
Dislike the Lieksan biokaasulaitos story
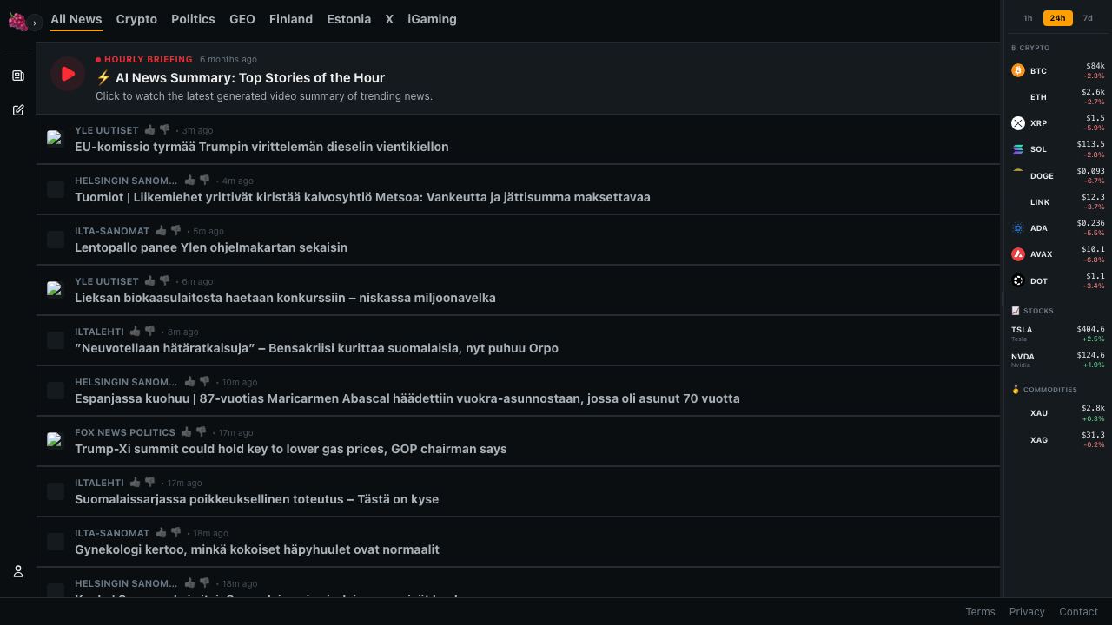point(165,281)
